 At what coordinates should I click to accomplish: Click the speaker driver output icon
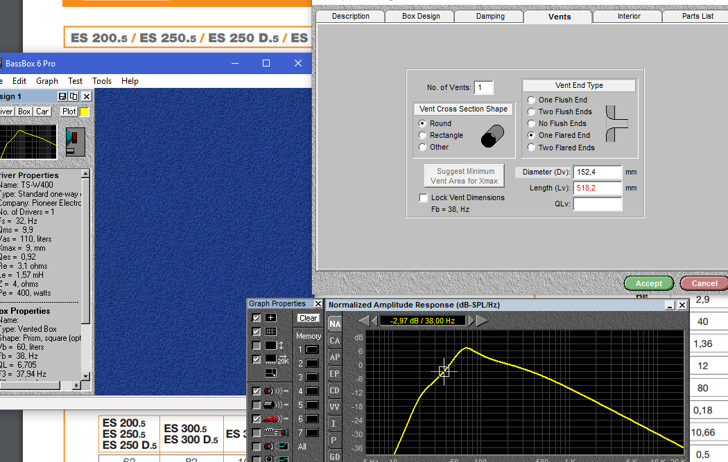(276, 391)
